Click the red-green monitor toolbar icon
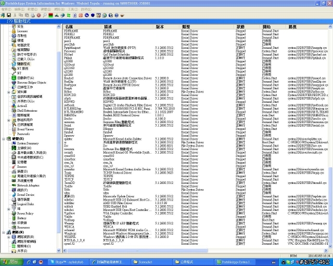The image size is (333, 266). pos(50,15)
